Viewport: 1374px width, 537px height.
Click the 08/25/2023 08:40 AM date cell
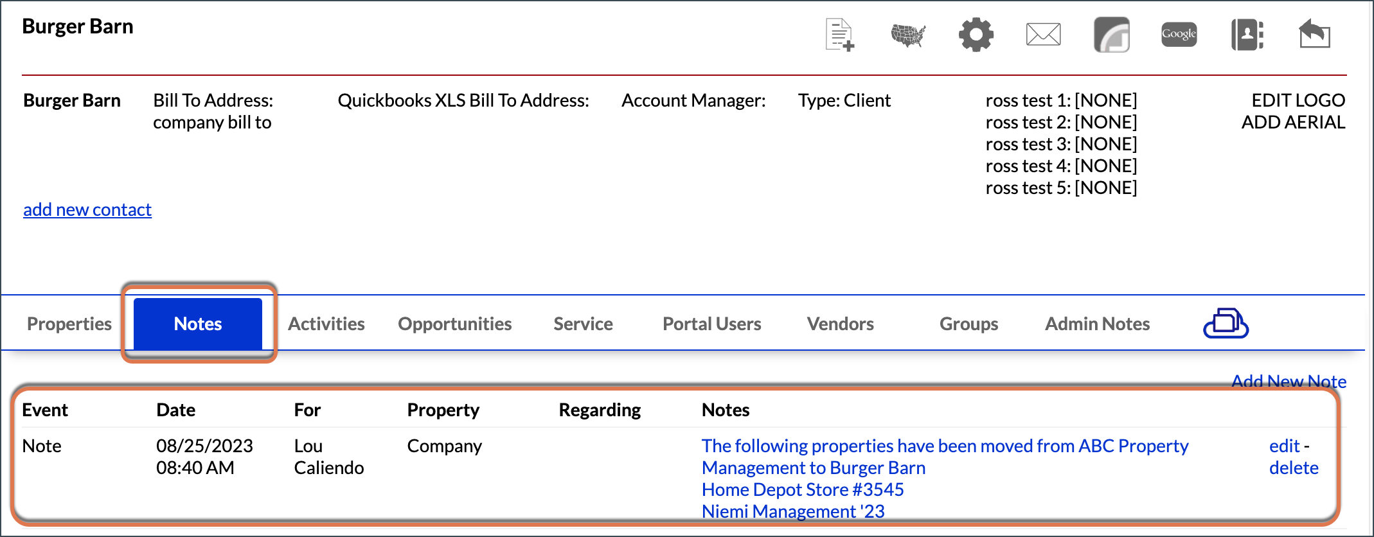(204, 457)
